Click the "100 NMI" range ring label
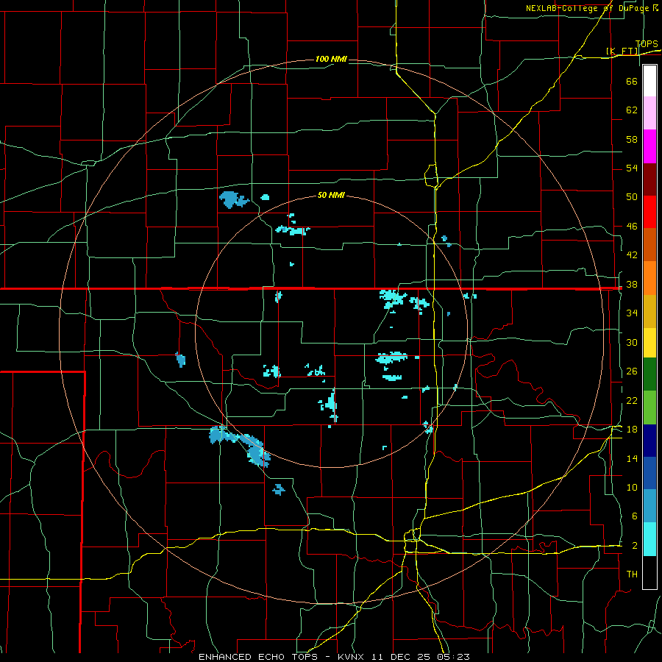Image resolution: width=662 pixels, height=662 pixels. 331,59
